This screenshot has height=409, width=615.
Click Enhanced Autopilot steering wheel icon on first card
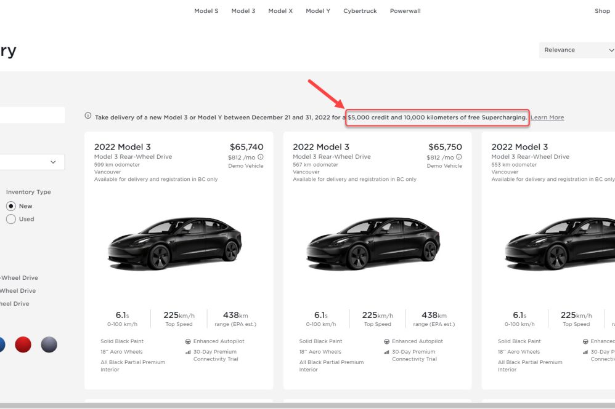[188, 341]
